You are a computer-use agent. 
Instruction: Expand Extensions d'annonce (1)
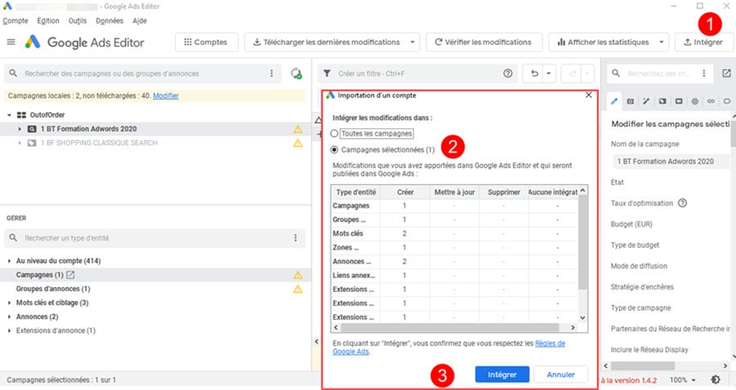click(x=9, y=331)
